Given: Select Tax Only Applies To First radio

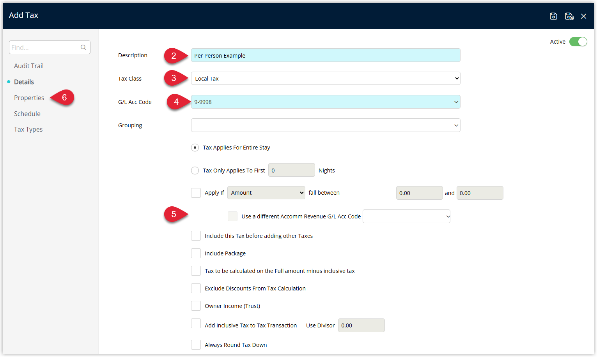Looking at the screenshot, I should tap(195, 171).
